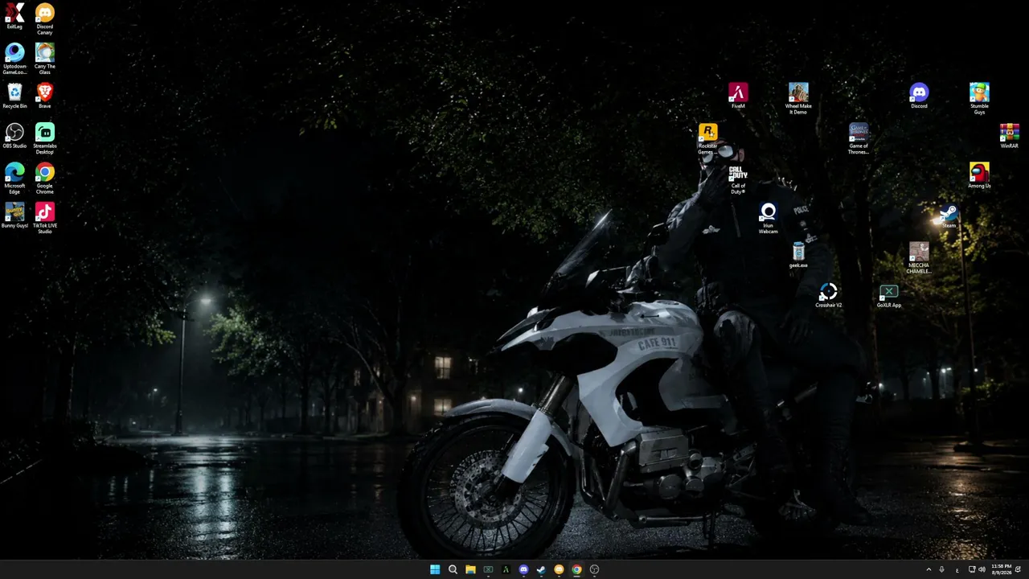Open the volume control tray icon

982,569
